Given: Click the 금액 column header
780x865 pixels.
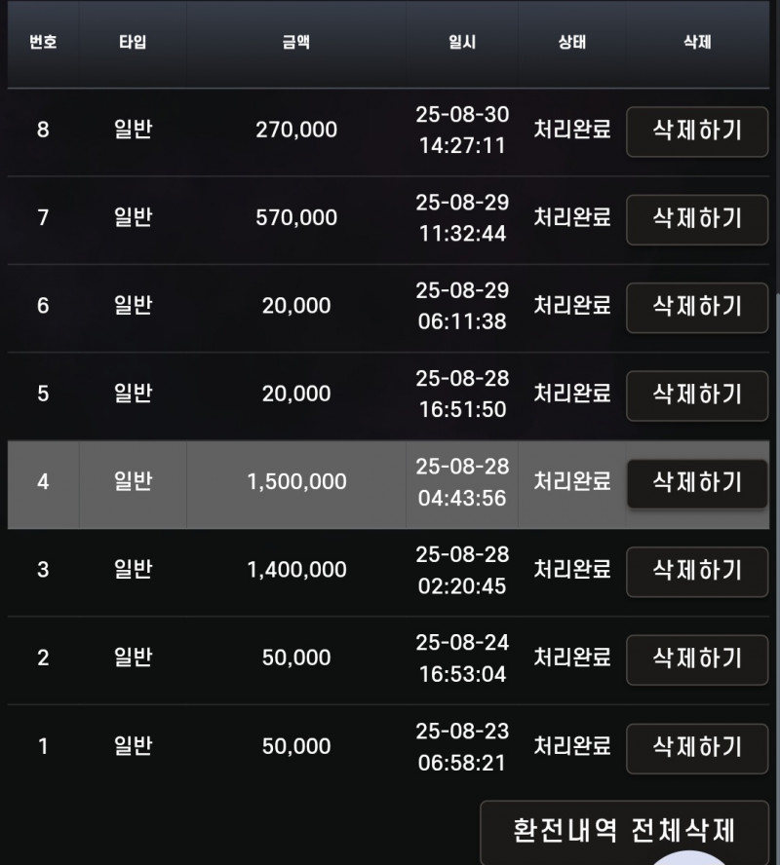Looking at the screenshot, I should [295, 44].
